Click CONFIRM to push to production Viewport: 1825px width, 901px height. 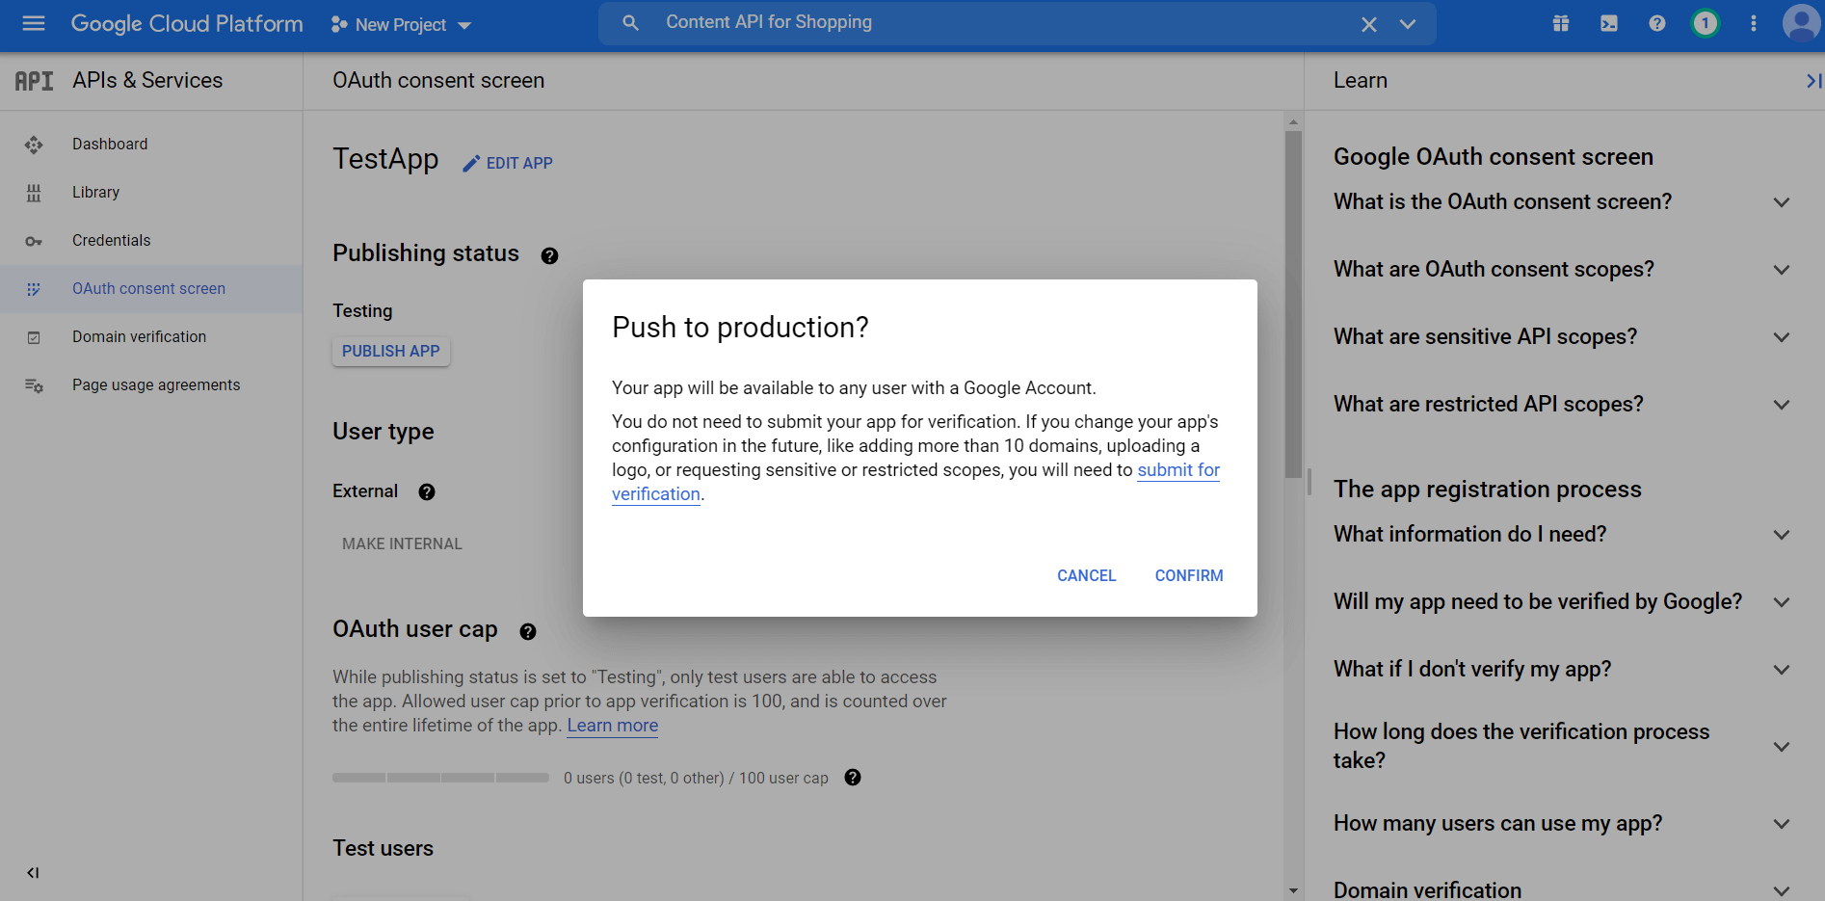[1189, 575]
